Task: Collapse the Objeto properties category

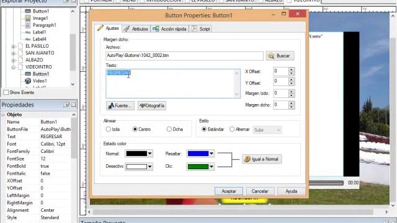Action: tap(3, 115)
